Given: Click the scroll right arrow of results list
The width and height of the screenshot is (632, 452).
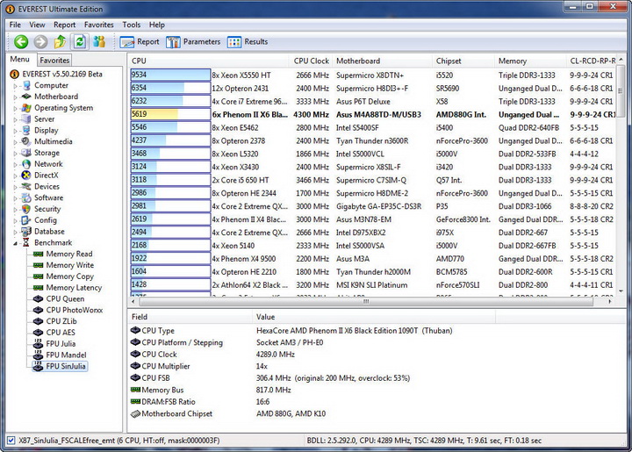Looking at the screenshot, I should pyautogui.click(x=609, y=301).
